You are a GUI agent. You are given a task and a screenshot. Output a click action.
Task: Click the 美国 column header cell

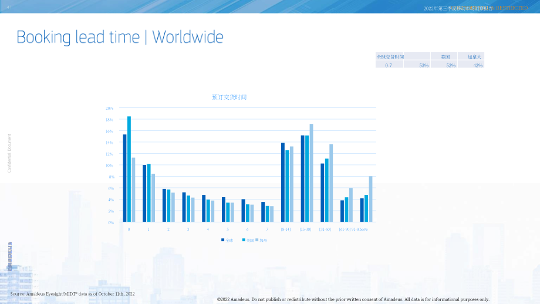(444, 56)
